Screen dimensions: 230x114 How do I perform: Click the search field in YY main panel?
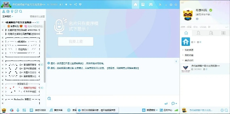203,27
